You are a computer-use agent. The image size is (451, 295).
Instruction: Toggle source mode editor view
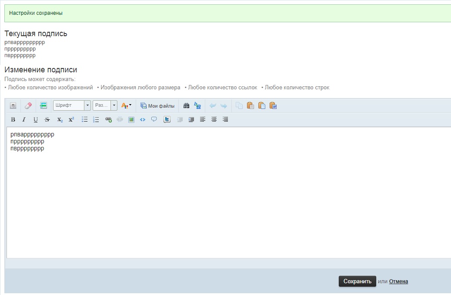[x=13, y=105]
